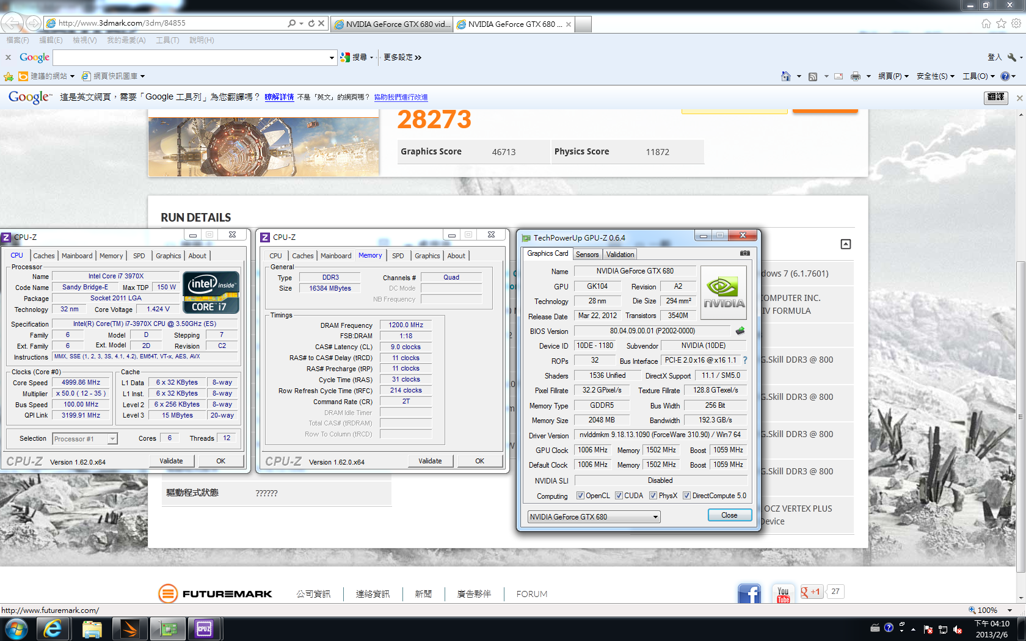
Task: Open the 我的最愛(A) favorites menu
Action: pos(126,40)
